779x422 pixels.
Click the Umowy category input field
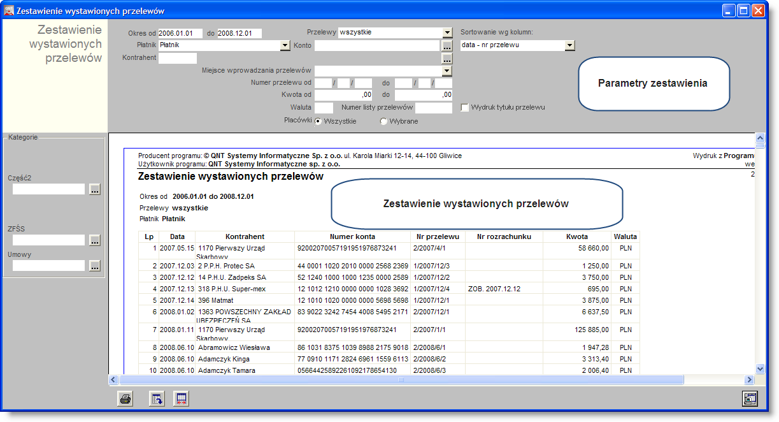pyautogui.click(x=49, y=266)
